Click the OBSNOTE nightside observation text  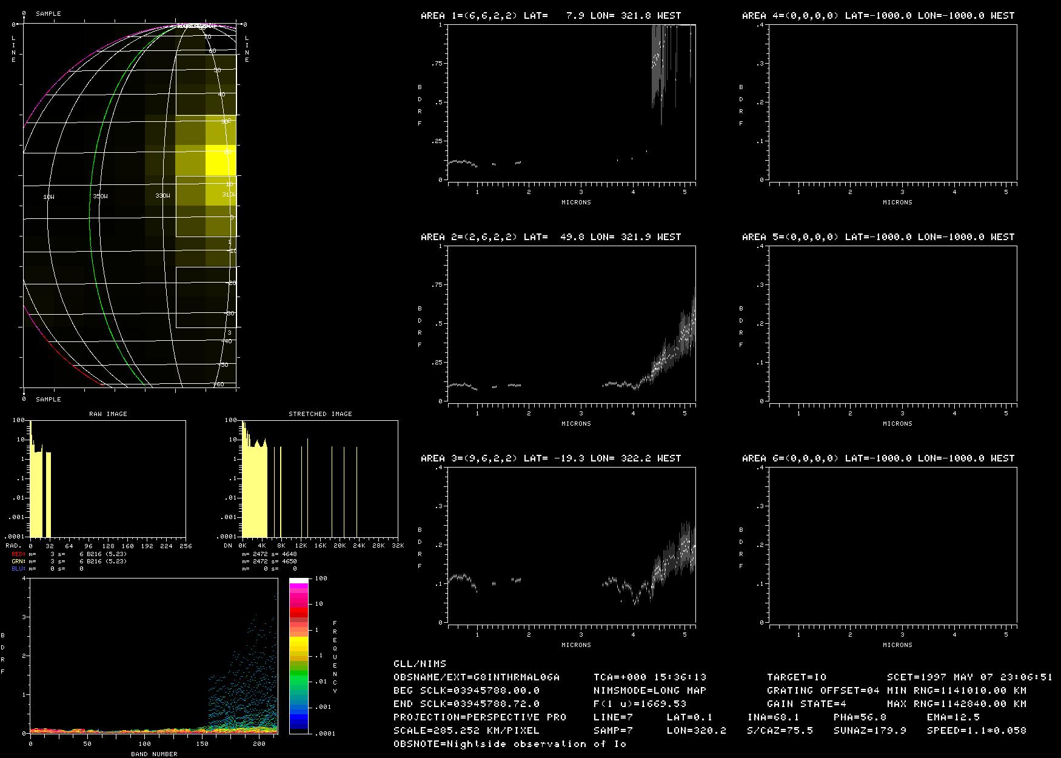pos(509,744)
